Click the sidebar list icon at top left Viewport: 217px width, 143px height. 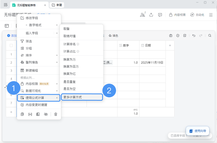click(6, 5)
